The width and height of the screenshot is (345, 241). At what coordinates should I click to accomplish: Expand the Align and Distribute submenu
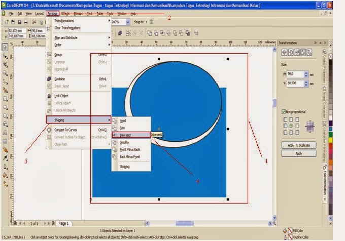tap(82, 38)
